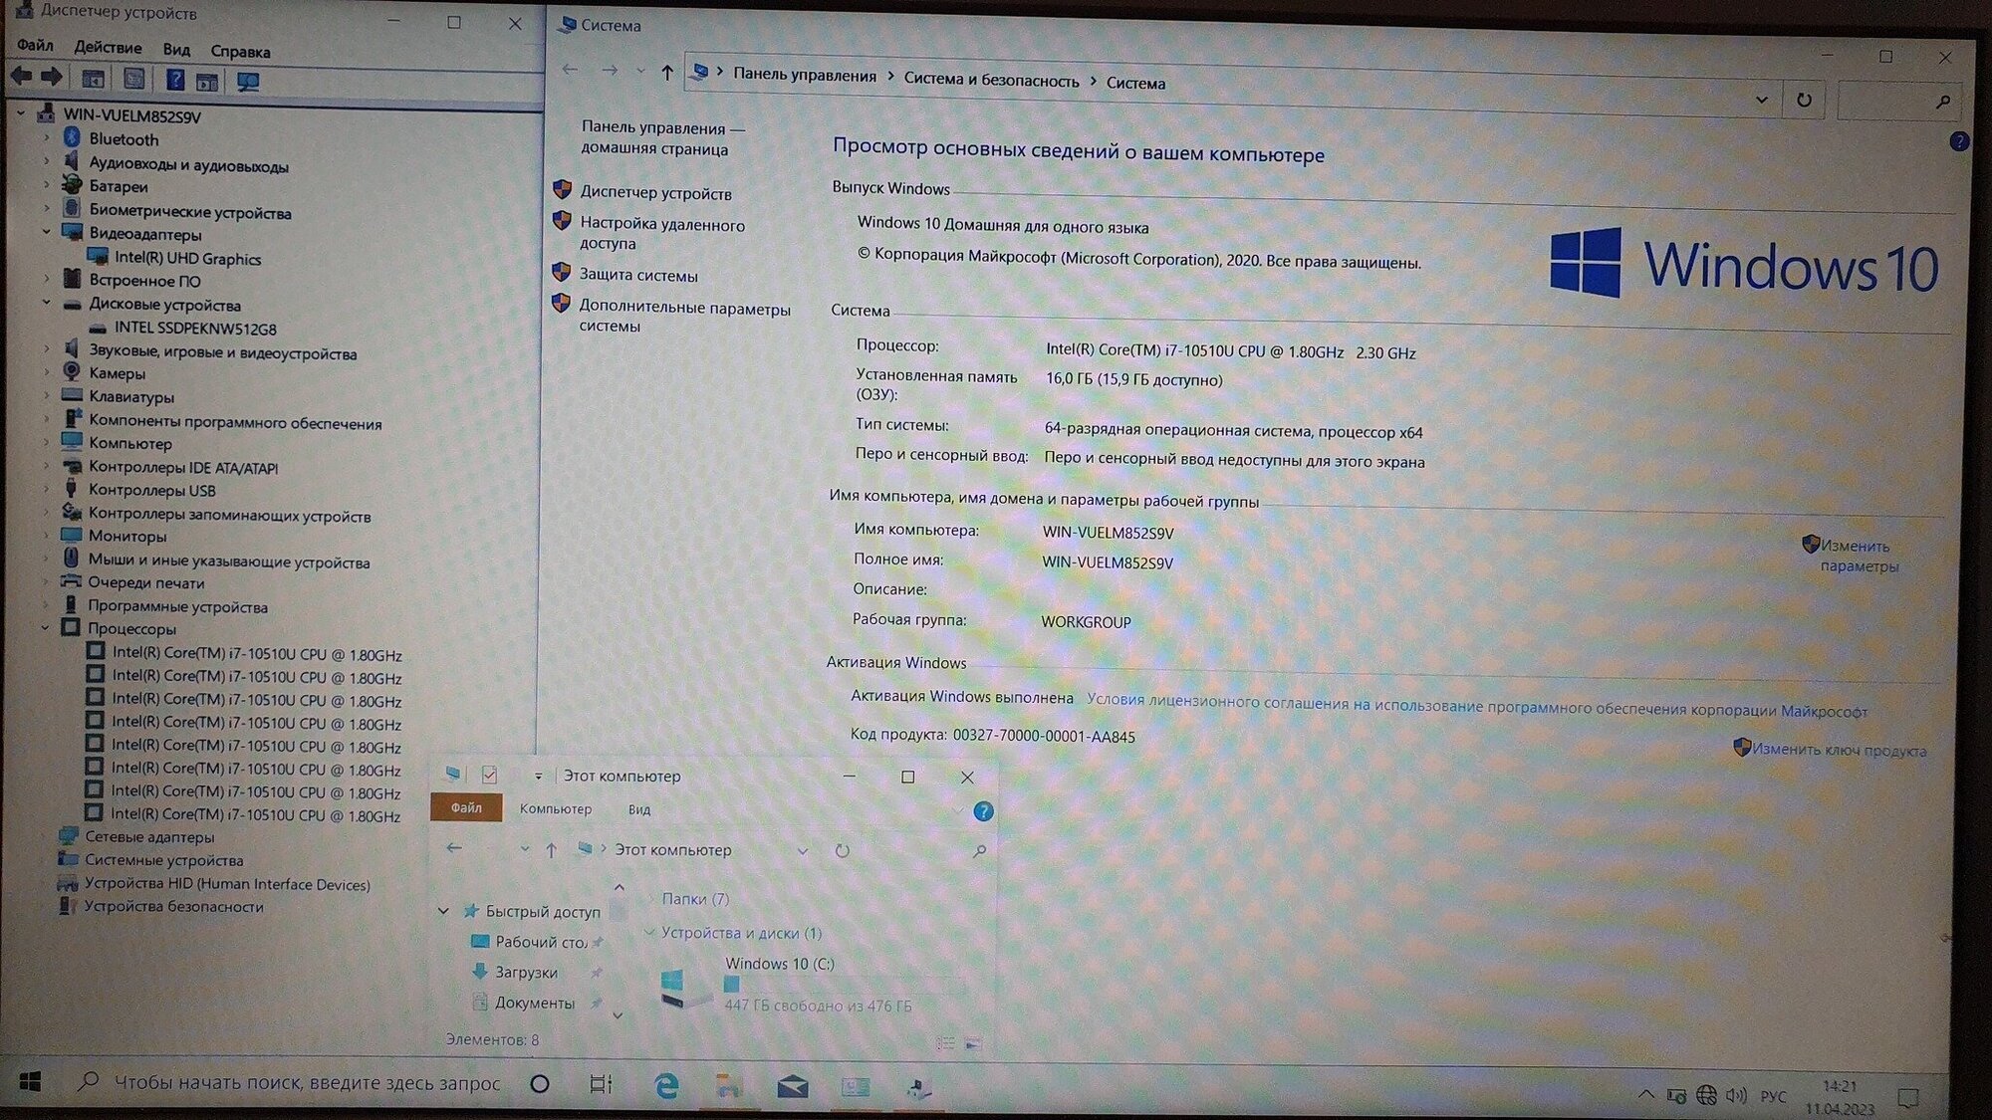Viewport: 1992px width, 1120px height.
Task: Collapse the Процессоры tree node
Action: [x=46, y=628]
